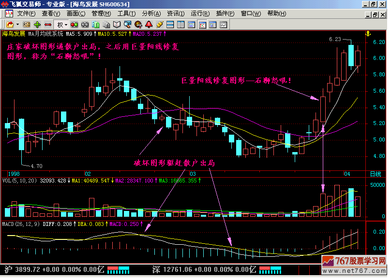Click the RSI indicator toolbar icon

(27, 24)
